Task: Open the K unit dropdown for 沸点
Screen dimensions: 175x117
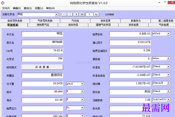Action: [x=82, y=99]
